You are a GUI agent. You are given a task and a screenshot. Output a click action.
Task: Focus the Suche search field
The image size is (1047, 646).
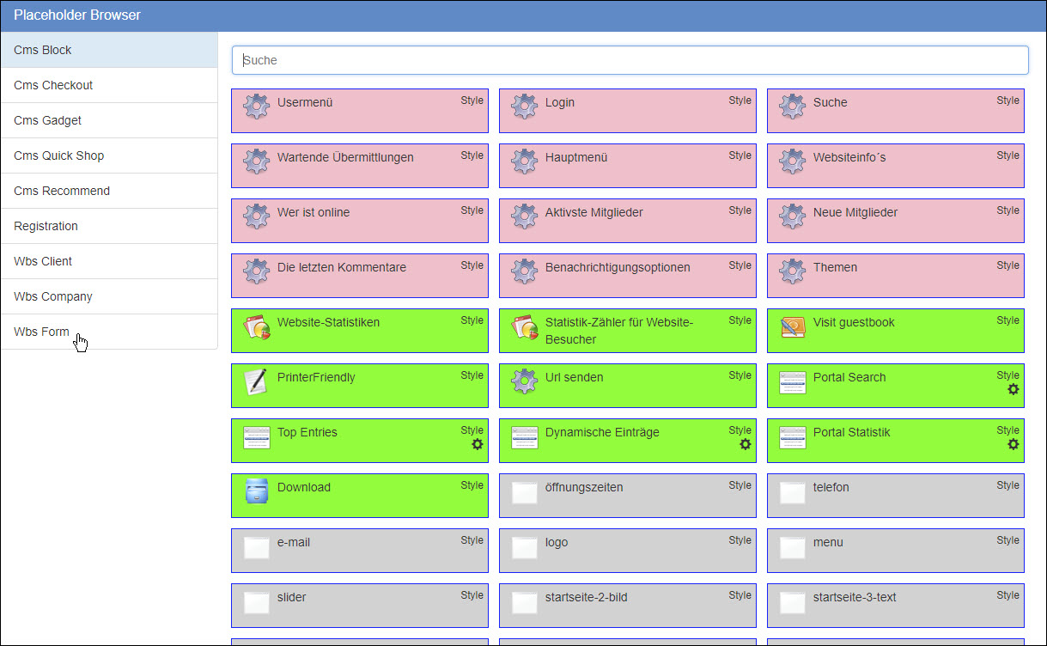pyautogui.click(x=630, y=60)
